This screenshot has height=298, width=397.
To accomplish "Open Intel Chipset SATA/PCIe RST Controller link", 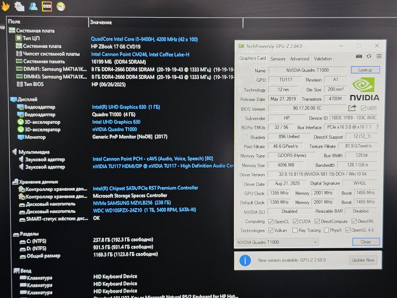I will 146,188.
